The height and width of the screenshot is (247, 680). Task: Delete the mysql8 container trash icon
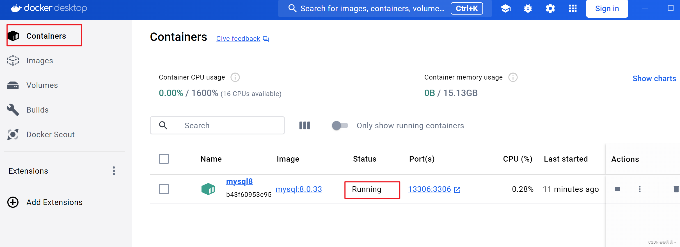(676, 189)
